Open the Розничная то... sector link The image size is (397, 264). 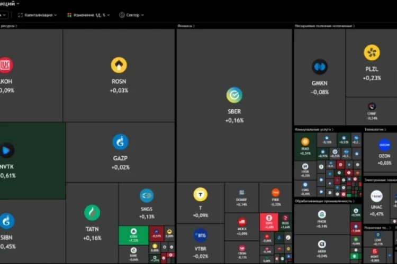click(377, 228)
